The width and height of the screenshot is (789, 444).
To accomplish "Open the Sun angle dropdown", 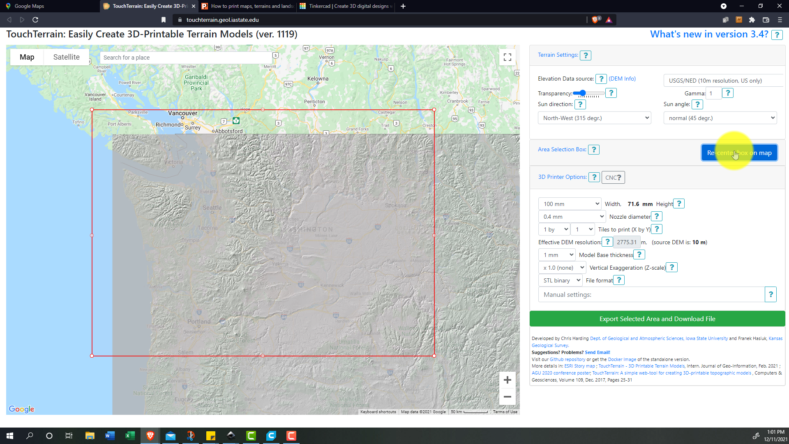I will click(720, 118).
